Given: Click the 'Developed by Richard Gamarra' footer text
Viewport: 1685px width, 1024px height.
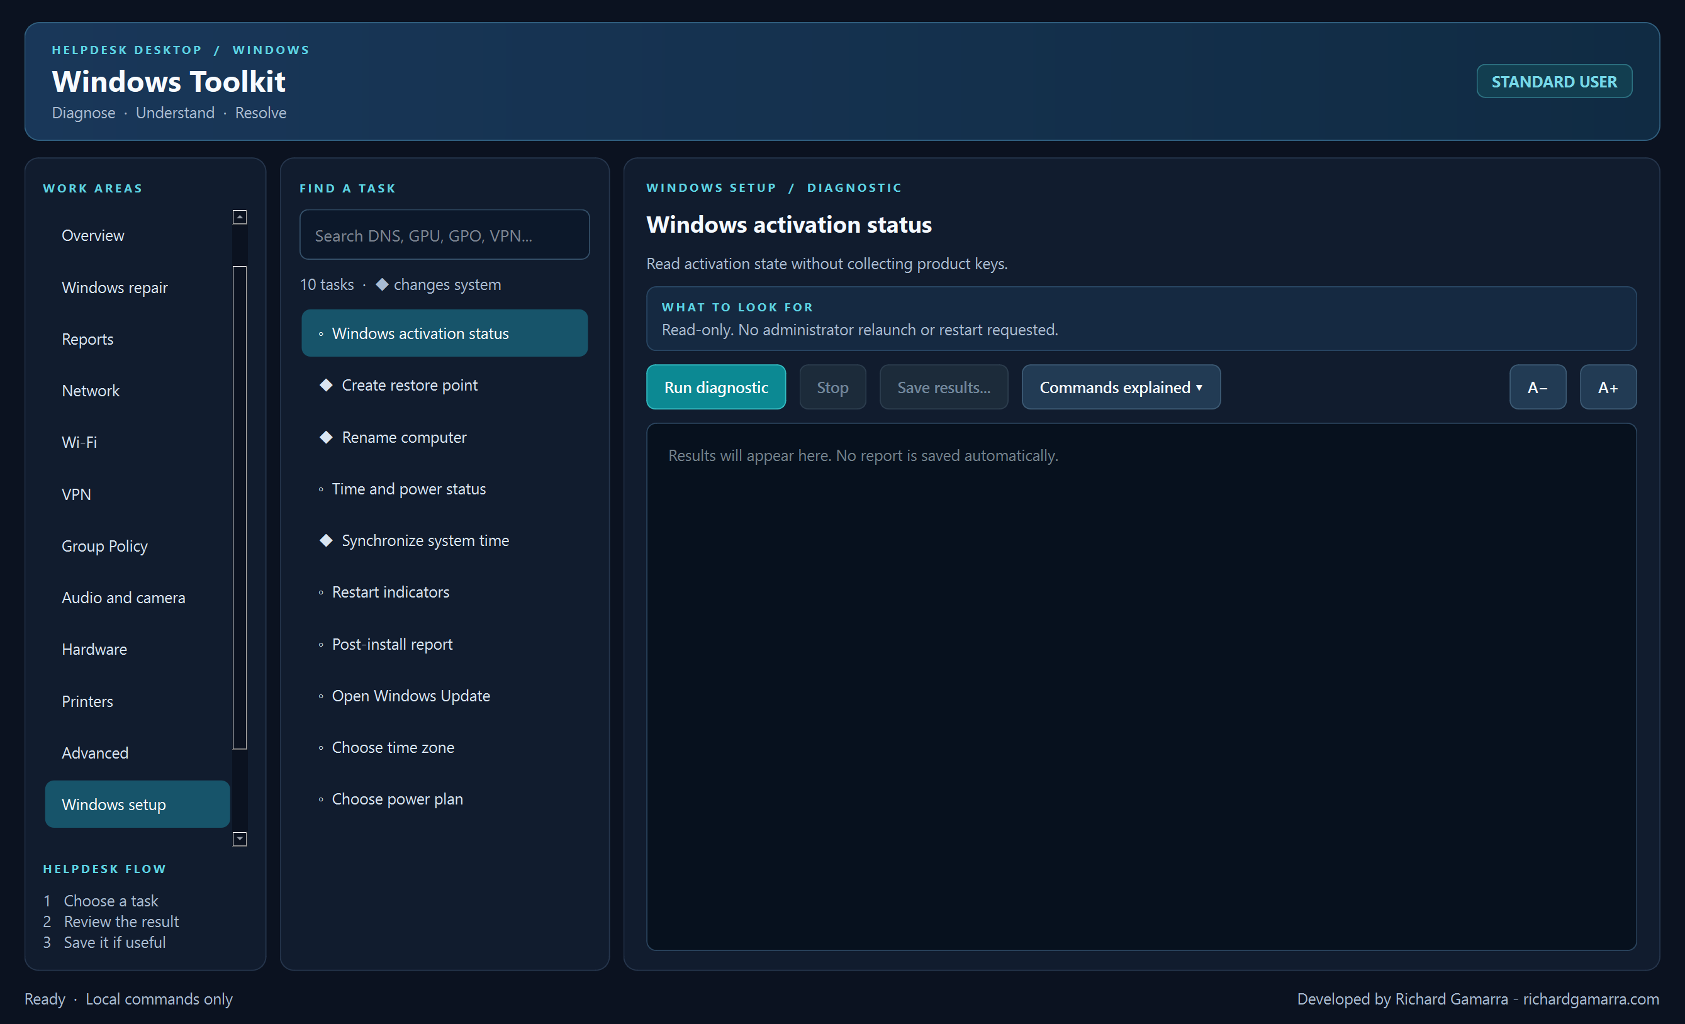Looking at the screenshot, I should (1402, 999).
